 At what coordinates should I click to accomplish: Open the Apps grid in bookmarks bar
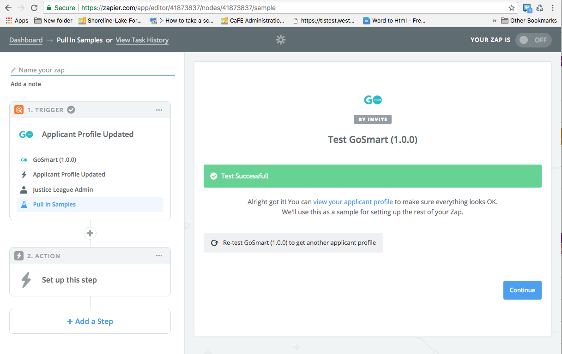point(17,20)
